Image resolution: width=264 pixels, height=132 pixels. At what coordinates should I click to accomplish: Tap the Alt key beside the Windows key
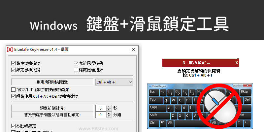(x=170, y=124)
